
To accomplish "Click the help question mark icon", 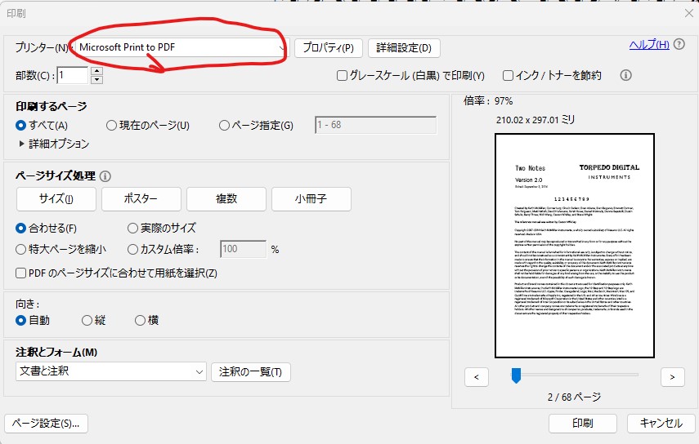I will click(680, 44).
